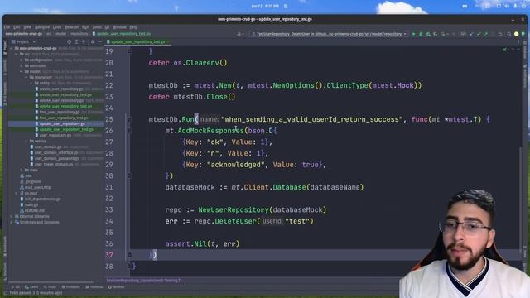Open main.go in project tree
This screenshot has width=530, height=298.
click(31, 204)
